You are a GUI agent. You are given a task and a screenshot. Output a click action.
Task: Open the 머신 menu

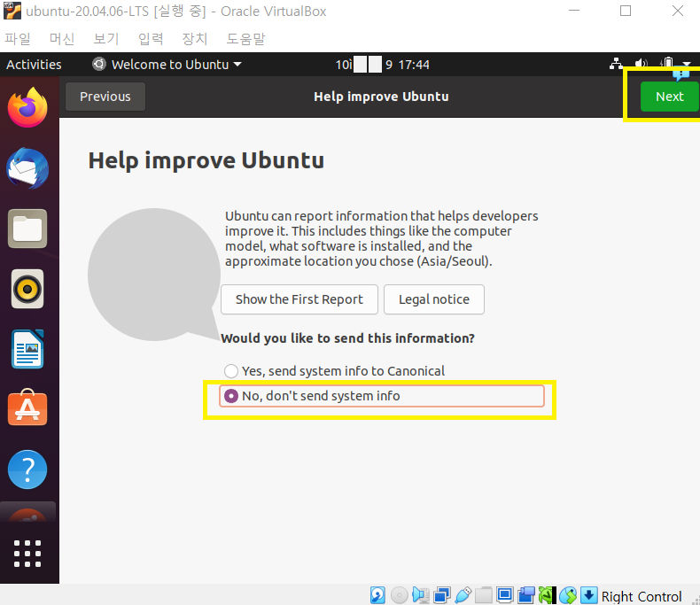click(62, 39)
